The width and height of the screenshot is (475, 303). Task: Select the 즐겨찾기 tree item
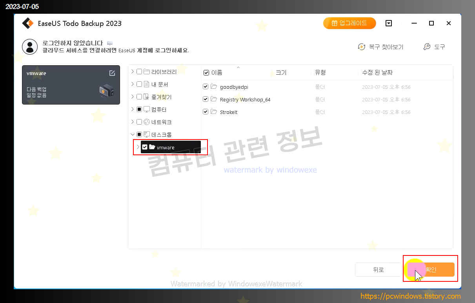point(162,97)
